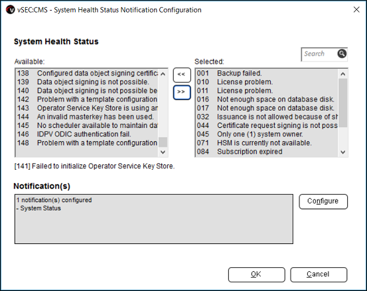Move item left with << button

pos(182,75)
